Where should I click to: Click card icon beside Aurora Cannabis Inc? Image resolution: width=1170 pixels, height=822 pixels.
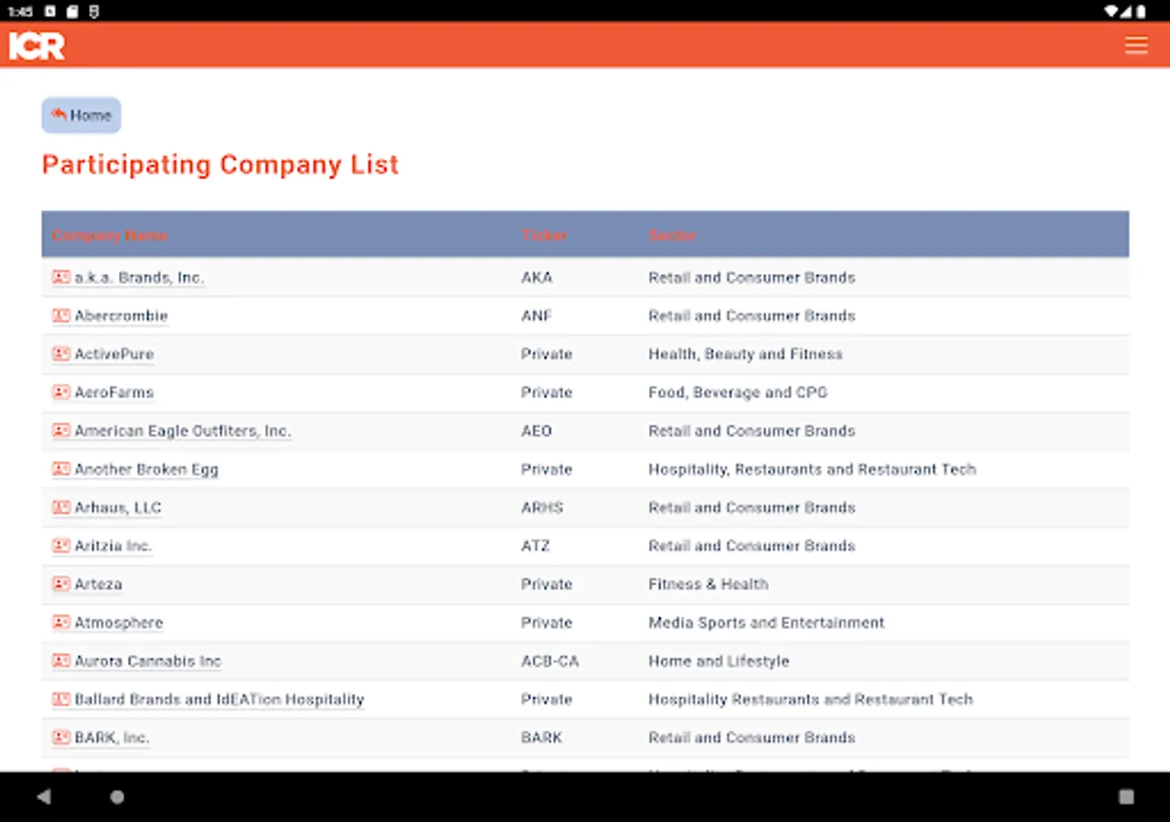point(61,661)
